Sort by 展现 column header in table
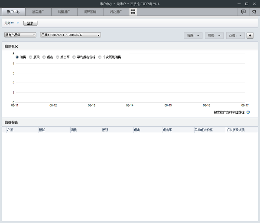260x223 pixels. [117, 130]
